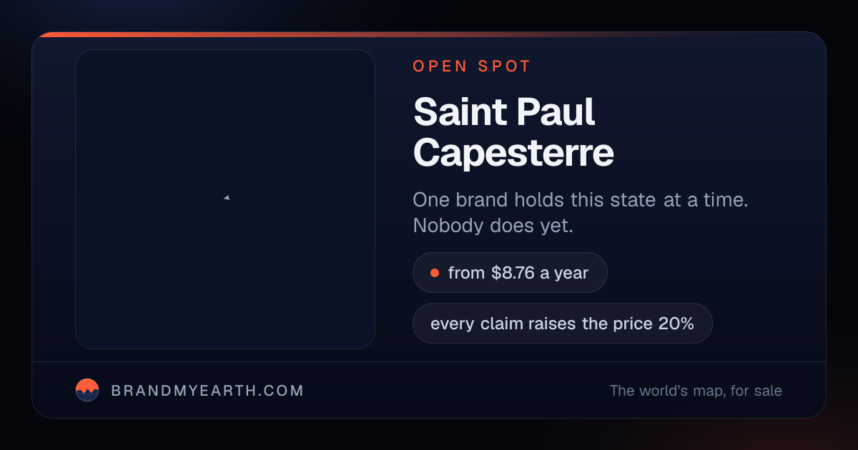Click the 'from $8.76 a year' pill
Screen dimensions: 858x450
coord(510,272)
